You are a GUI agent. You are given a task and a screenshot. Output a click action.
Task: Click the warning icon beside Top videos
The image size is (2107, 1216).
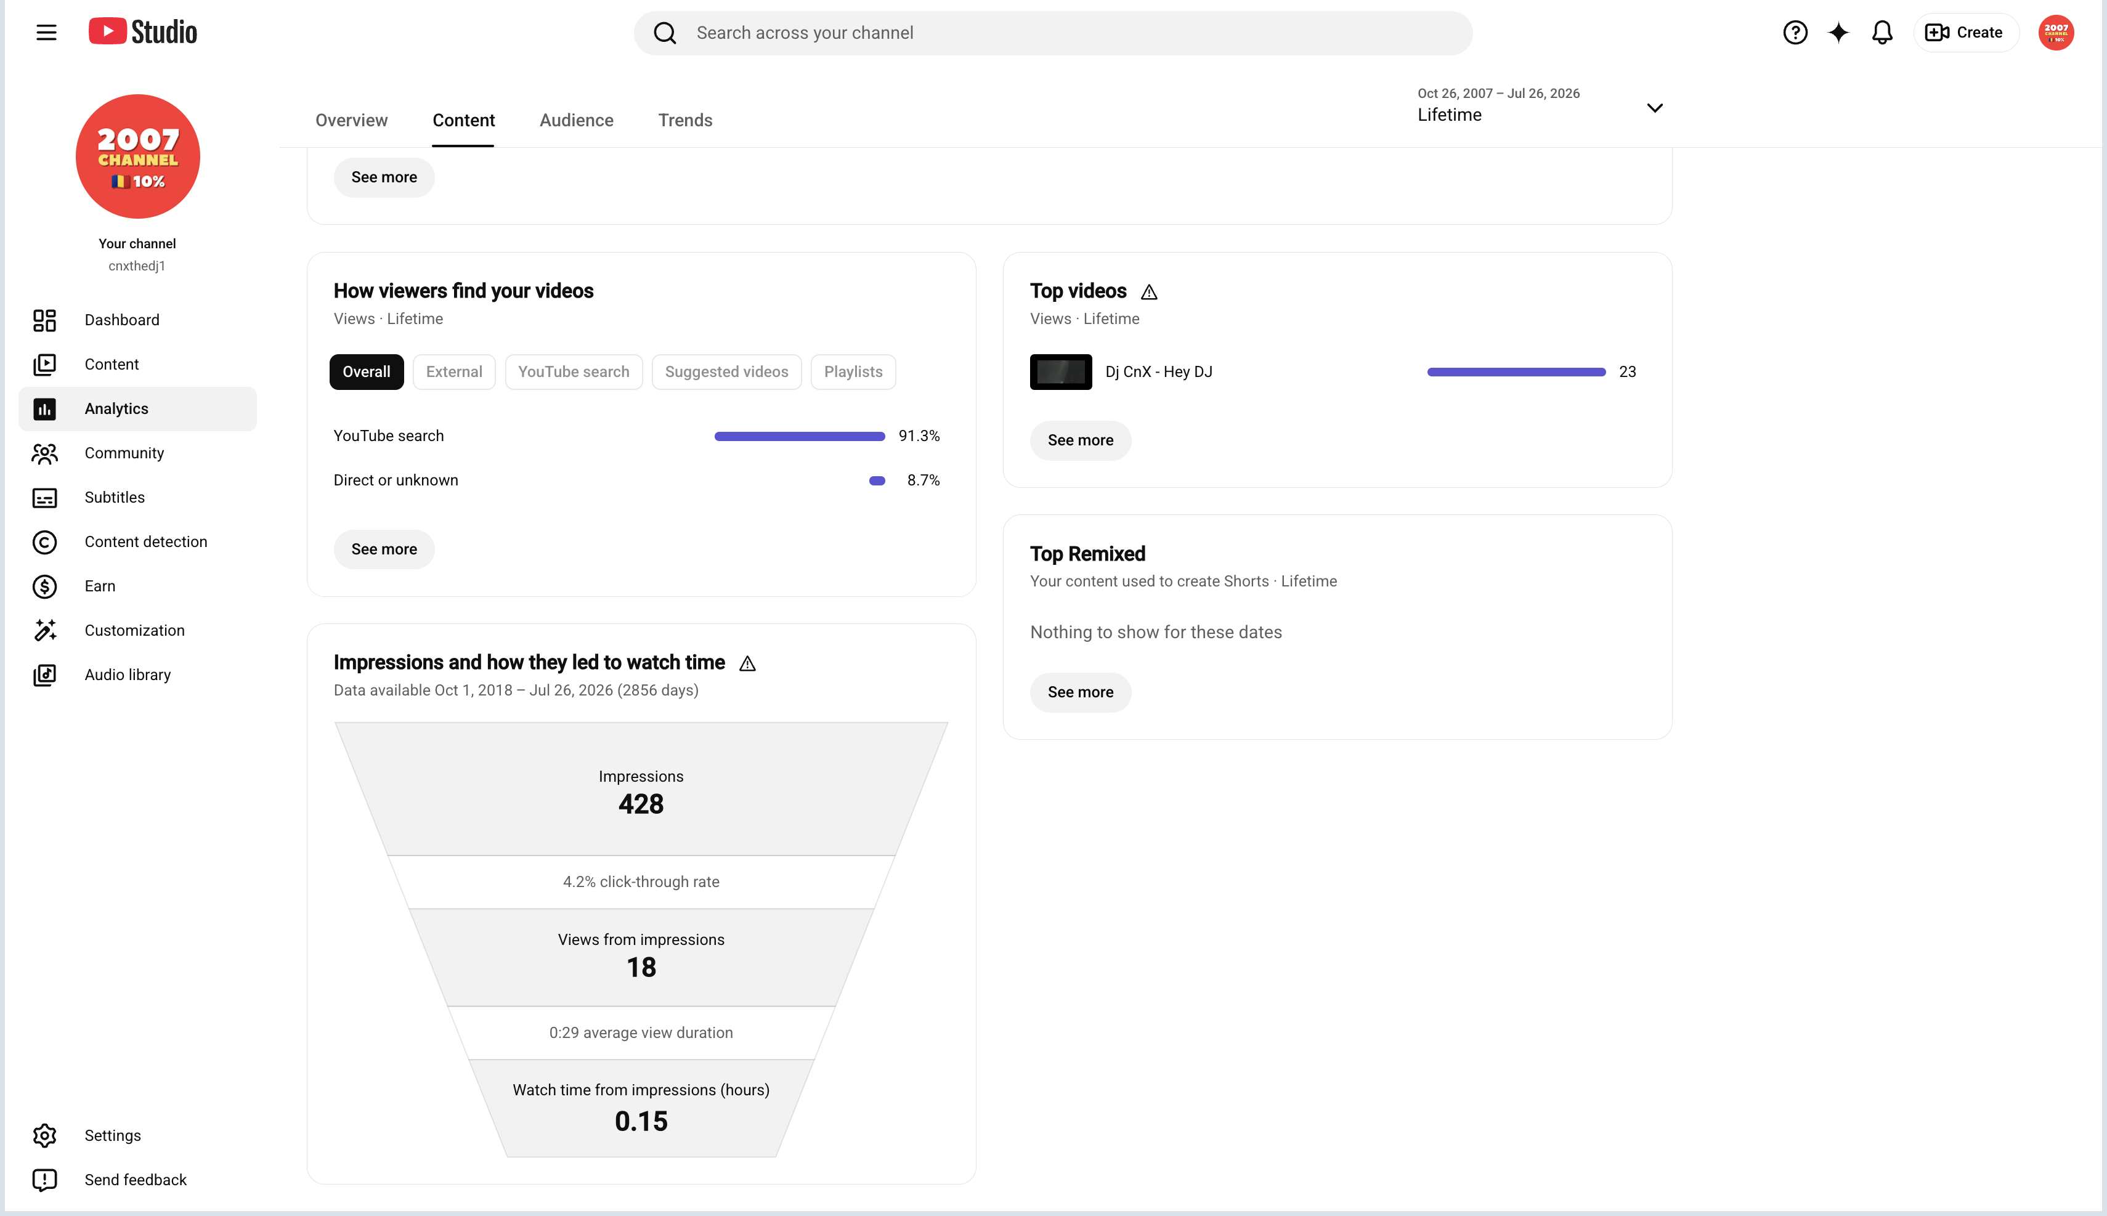pyautogui.click(x=1149, y=291)
